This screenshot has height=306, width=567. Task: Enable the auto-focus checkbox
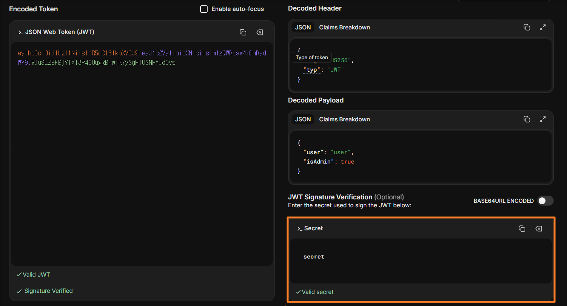click(204, 9)
